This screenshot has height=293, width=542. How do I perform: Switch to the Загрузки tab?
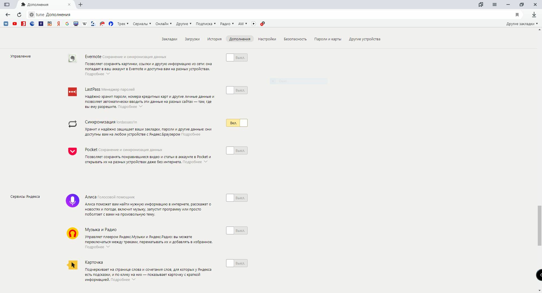[192, 39]
